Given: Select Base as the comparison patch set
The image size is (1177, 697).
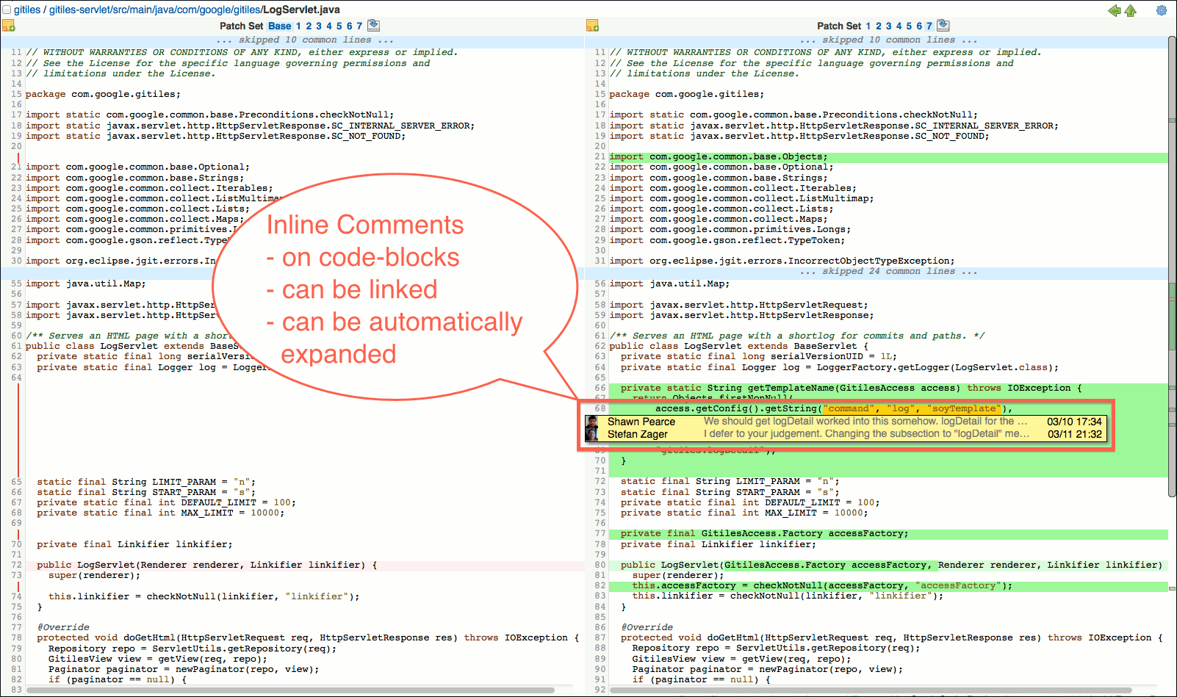Looking at the screenshot, I should [x=279, y=25].
